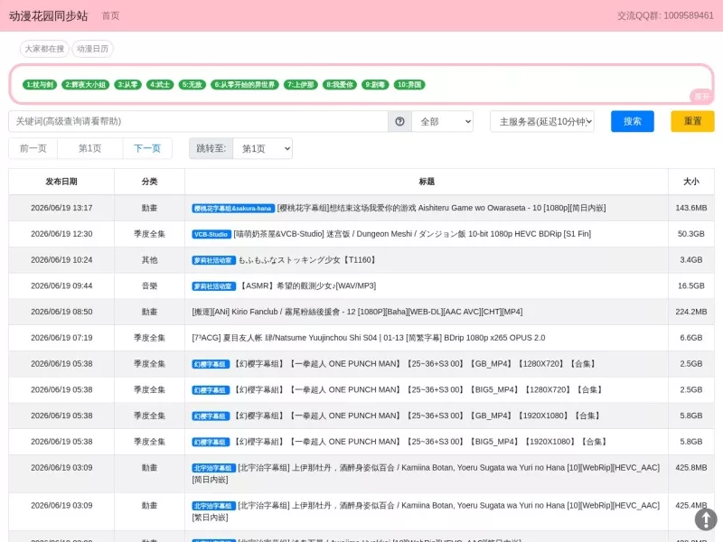The height and width of the screenshot is (542, 723).
Task: Click the 音樂 category cell
Action: tap(149, 285)
